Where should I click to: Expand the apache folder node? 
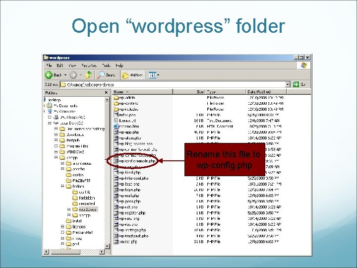coord(62,169)
